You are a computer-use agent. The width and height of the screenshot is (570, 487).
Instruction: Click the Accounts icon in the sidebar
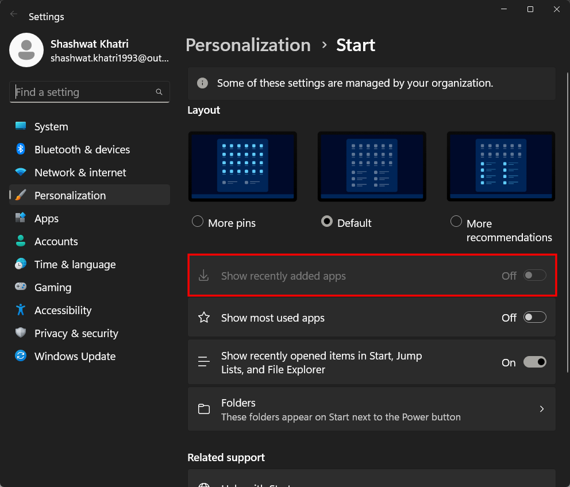click(20, 241)
